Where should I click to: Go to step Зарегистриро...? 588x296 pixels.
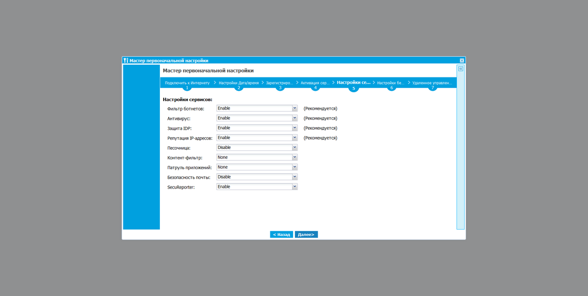pyautogui.click(x=279, y=83)
